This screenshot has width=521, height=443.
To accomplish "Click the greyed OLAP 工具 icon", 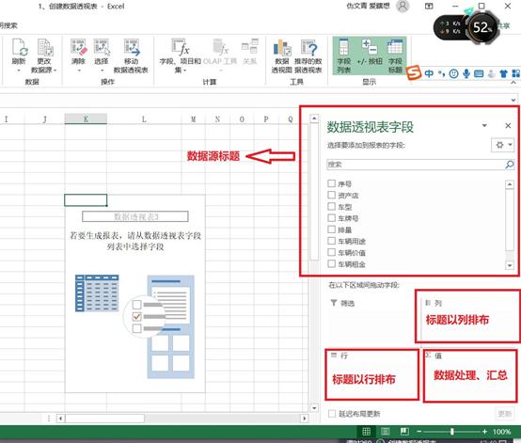I will click(x=220, y=47).
